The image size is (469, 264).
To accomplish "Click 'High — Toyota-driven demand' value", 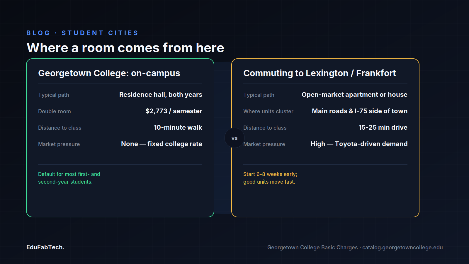I will [359, 144].
